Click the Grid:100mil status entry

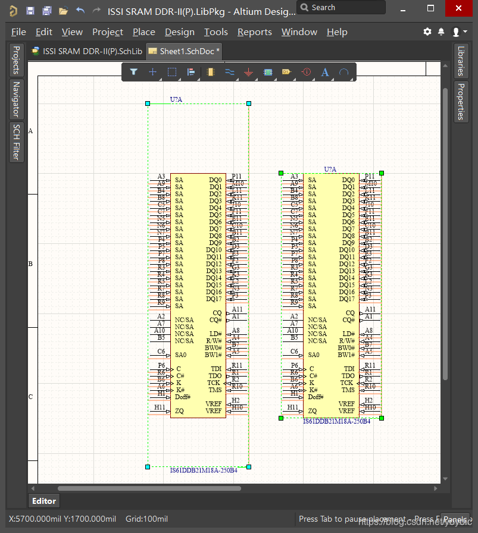(x=146, y=519)
